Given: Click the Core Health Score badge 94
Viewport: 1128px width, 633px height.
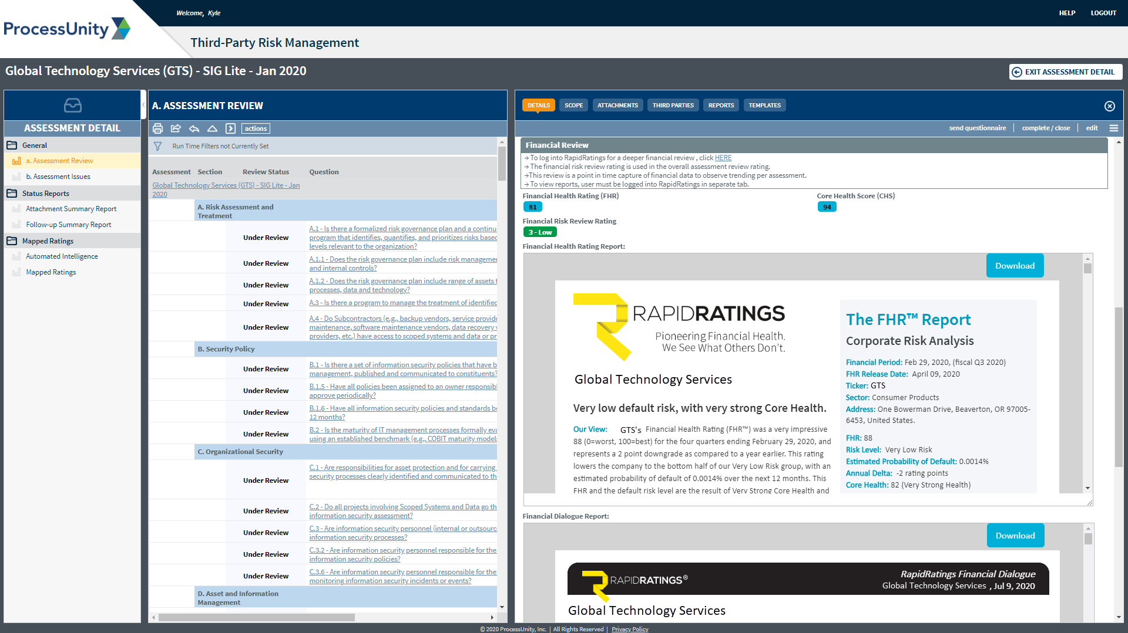Looking at the screenshot, I should [827, 207].
